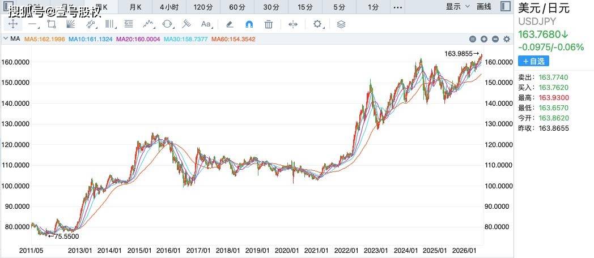This screenshot has height=258, width=594.
Task: Choose the horizontal line drawing tool
Action: pos(32,24)
